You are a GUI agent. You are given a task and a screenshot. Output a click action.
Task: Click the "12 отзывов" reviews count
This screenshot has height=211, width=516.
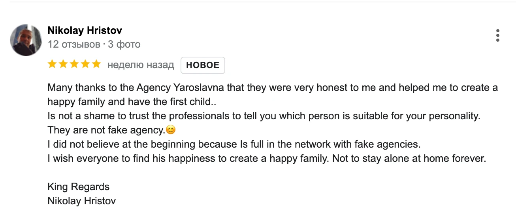(74, 44)
